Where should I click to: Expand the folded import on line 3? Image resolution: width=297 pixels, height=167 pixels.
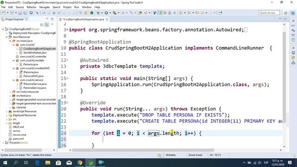(x=67, y=30)
